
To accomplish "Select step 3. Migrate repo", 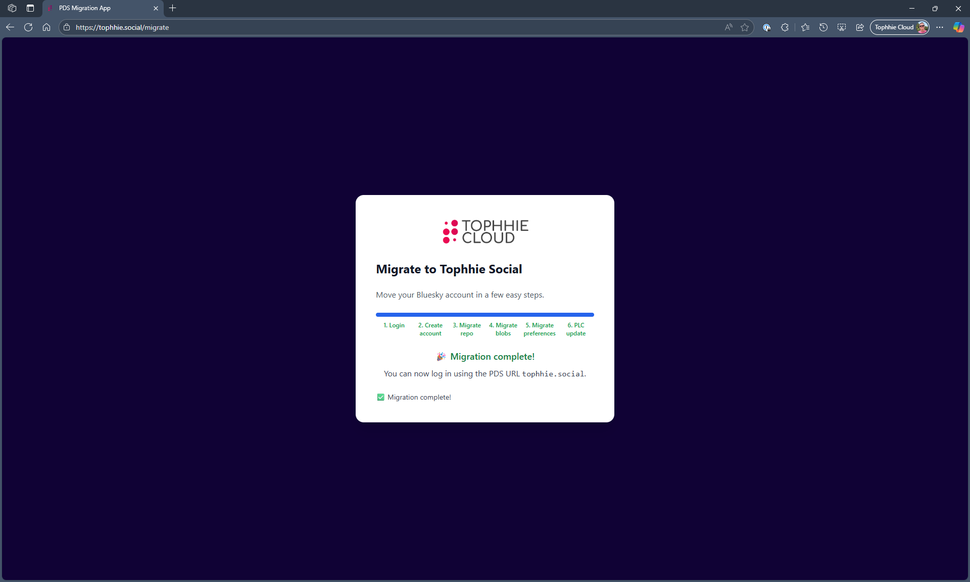I will (467, 329).
